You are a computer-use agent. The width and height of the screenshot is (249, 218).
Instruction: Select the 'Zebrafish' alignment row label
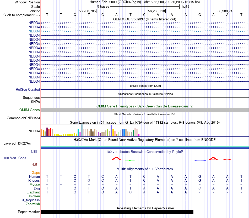coord(33,204)
